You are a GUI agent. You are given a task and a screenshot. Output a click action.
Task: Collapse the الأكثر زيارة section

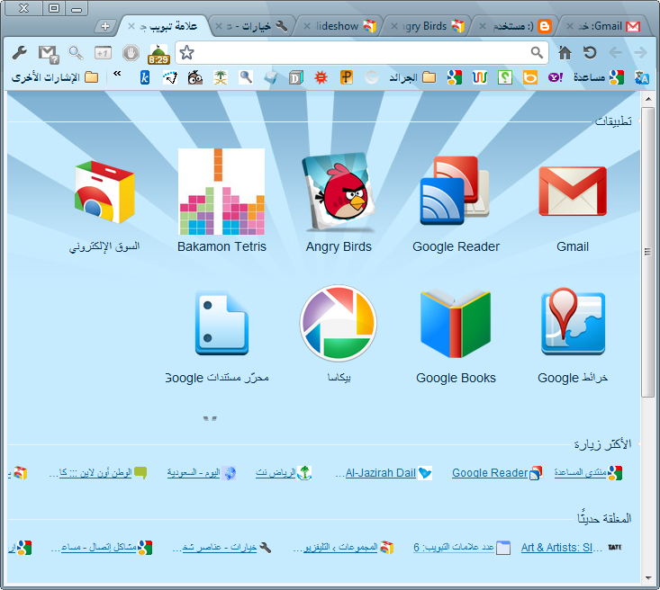click(602, 444)
